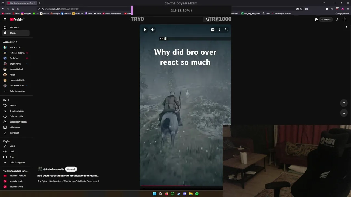The height and width of the screenshot is (197, 351).
Task: Open HamsterBellBelle subscription channel
Action: (16, 80)
